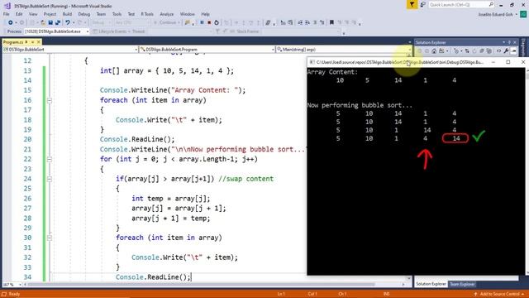529x298 pixels.
Task: Open the Team menu
Action: pos(101,14)
